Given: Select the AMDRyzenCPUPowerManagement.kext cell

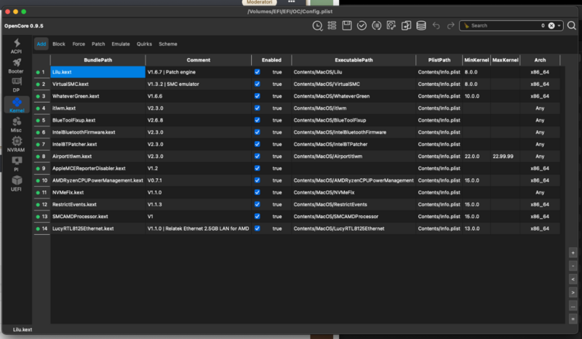Looking at the screenshot, I should 98,180.
